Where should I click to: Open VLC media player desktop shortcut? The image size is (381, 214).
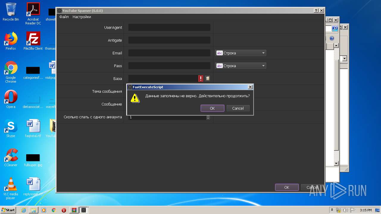[11, 188]
